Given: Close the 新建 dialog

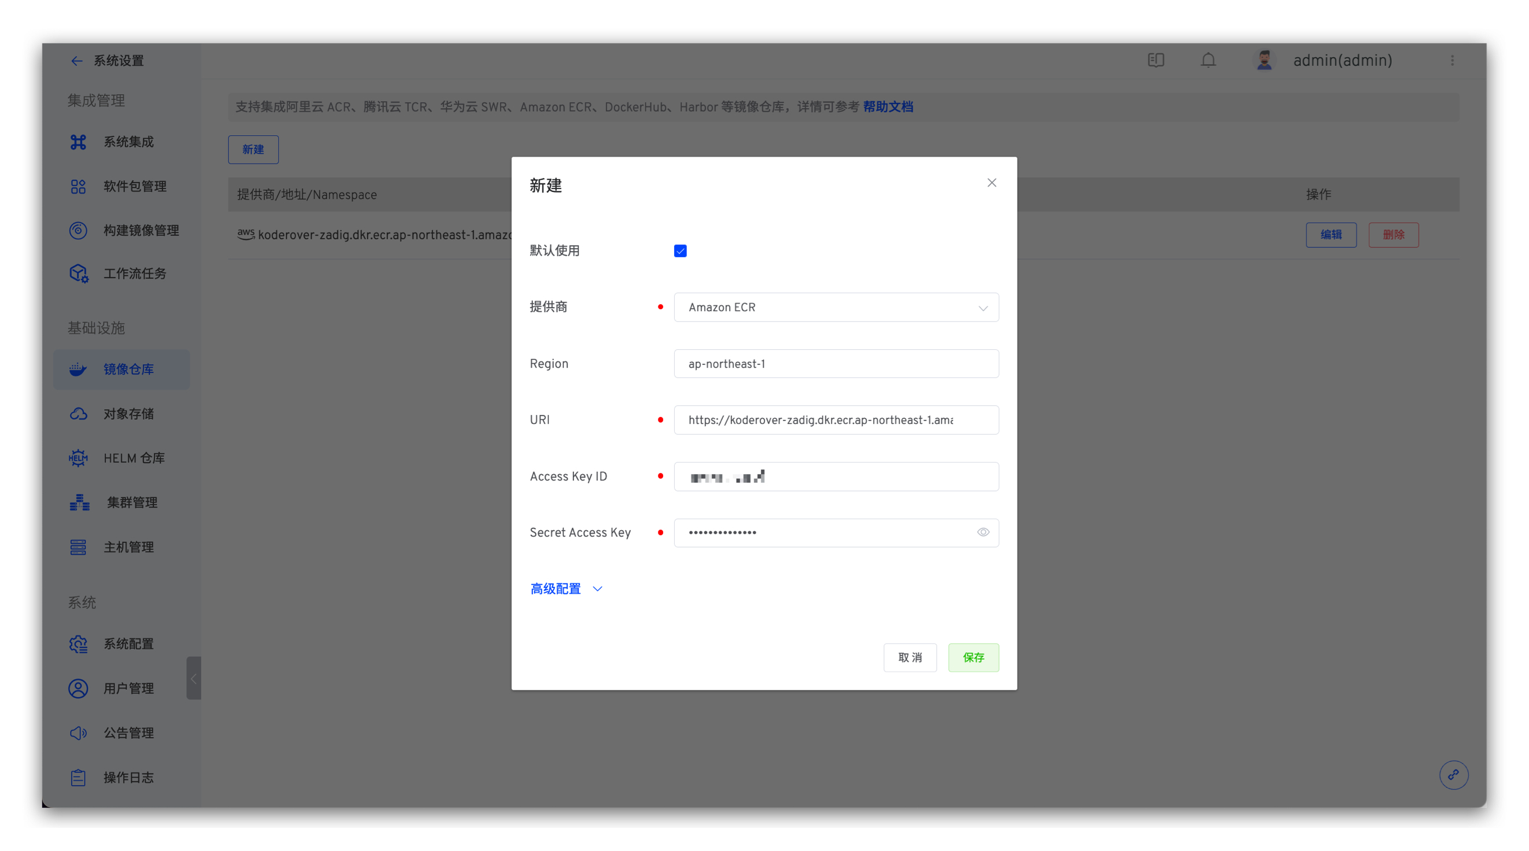Looking at the screenshot, I should (991, 183).
